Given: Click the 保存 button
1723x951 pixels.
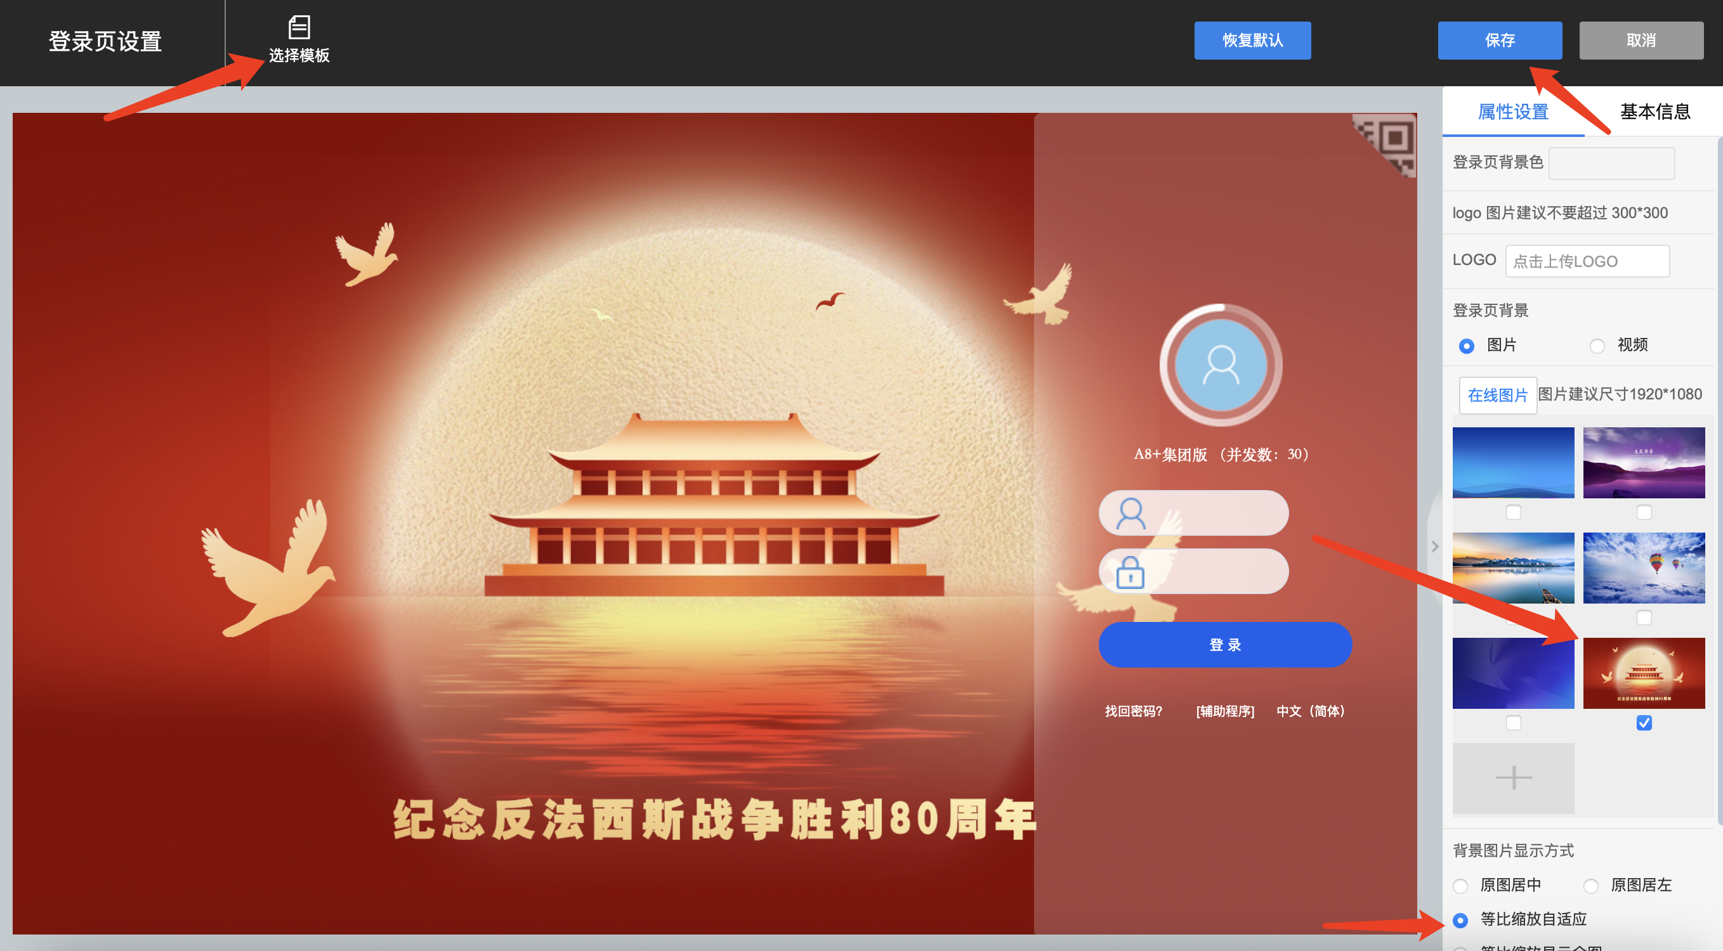Looking at the screenshot, I should pyautogui.click(x=1500, y=40).
